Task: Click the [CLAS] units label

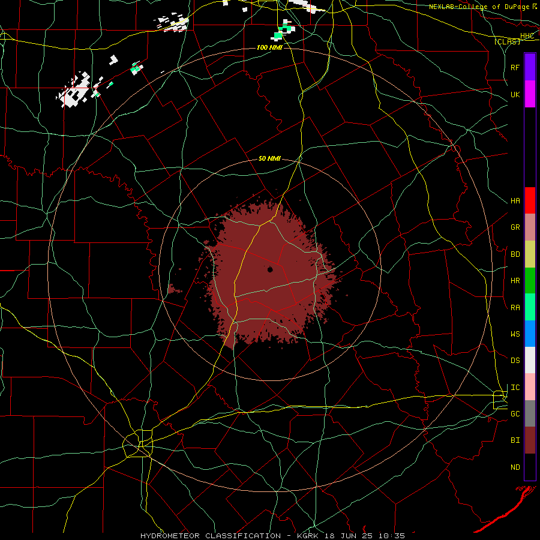Action: tap(507, 41)
